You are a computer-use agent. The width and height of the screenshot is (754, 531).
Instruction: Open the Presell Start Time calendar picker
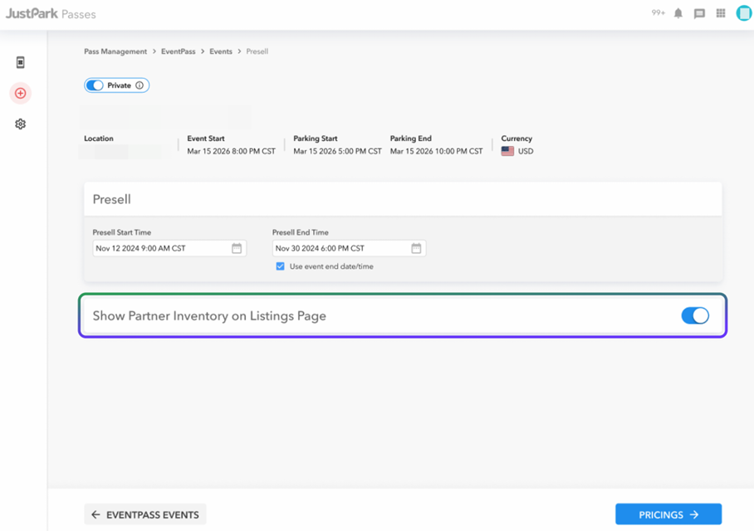click(237, 248)
